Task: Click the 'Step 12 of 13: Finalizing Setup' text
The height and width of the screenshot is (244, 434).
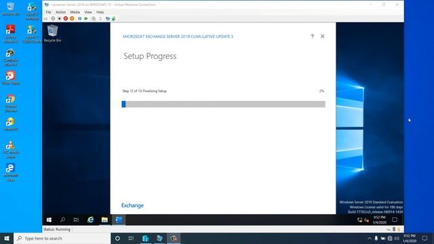Action: click(x=144, y=91)
